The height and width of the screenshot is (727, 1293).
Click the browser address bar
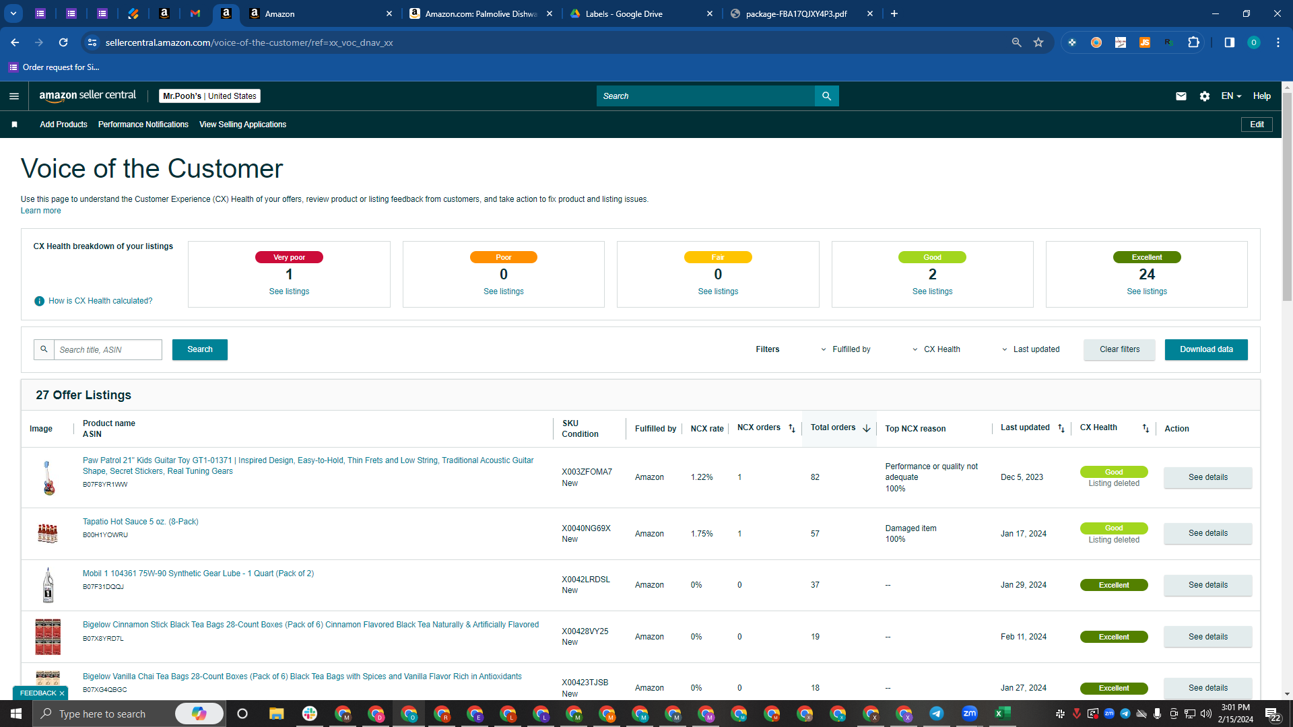click(552, 42)
